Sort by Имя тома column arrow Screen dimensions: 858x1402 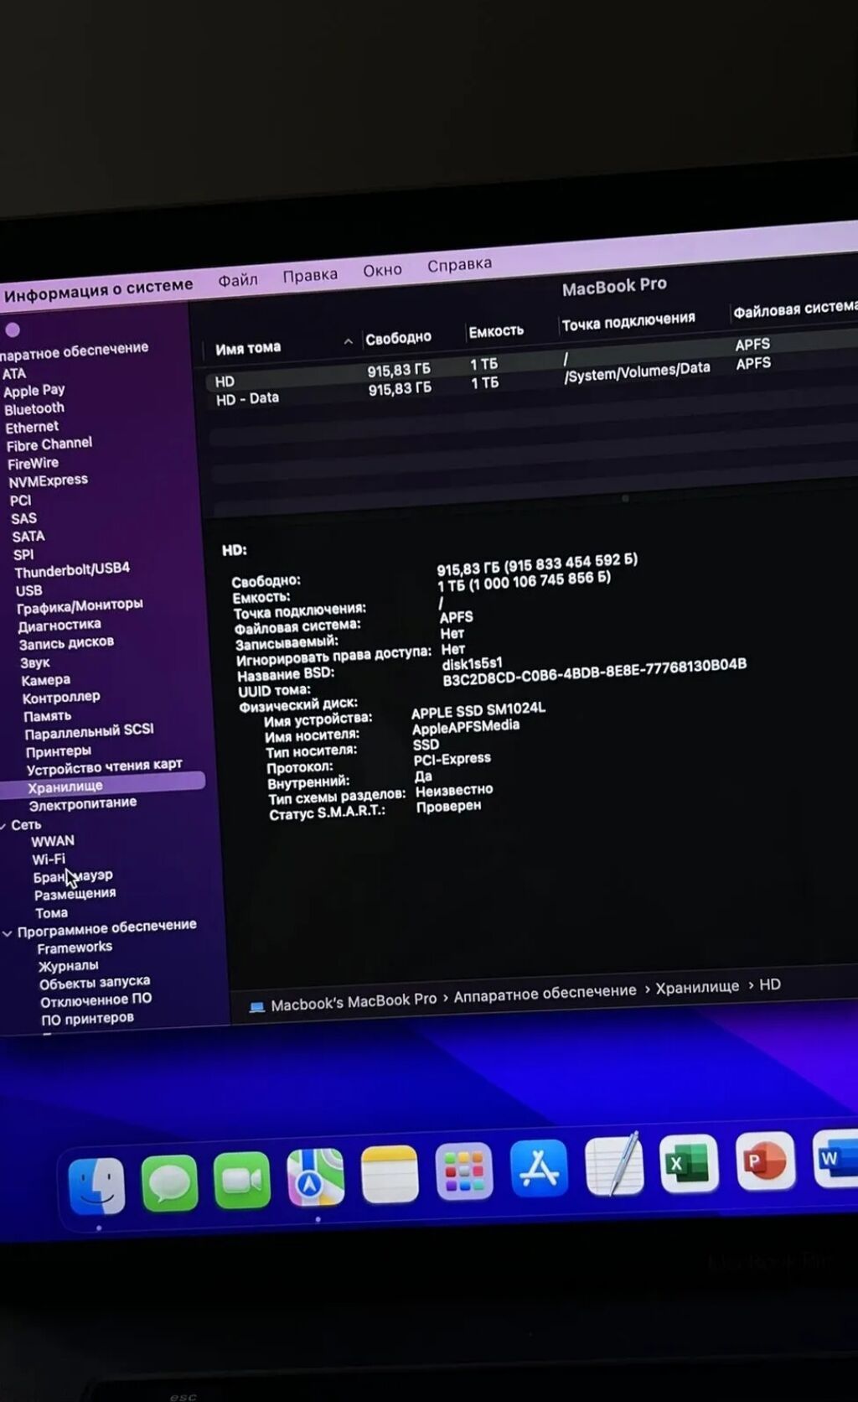pos(348,341)
